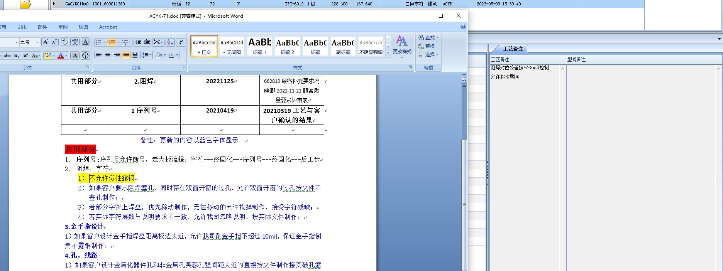Open Asian Layout options icon
Viewport: 723px width, 271px height.
(158, 42)
